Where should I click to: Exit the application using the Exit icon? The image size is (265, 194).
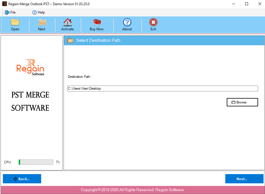[153, 25]
